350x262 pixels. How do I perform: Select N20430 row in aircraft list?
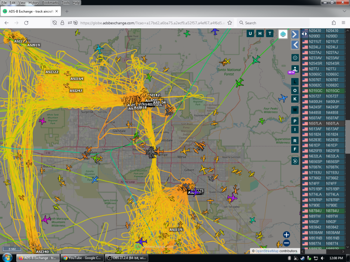(x=323, y=31)
